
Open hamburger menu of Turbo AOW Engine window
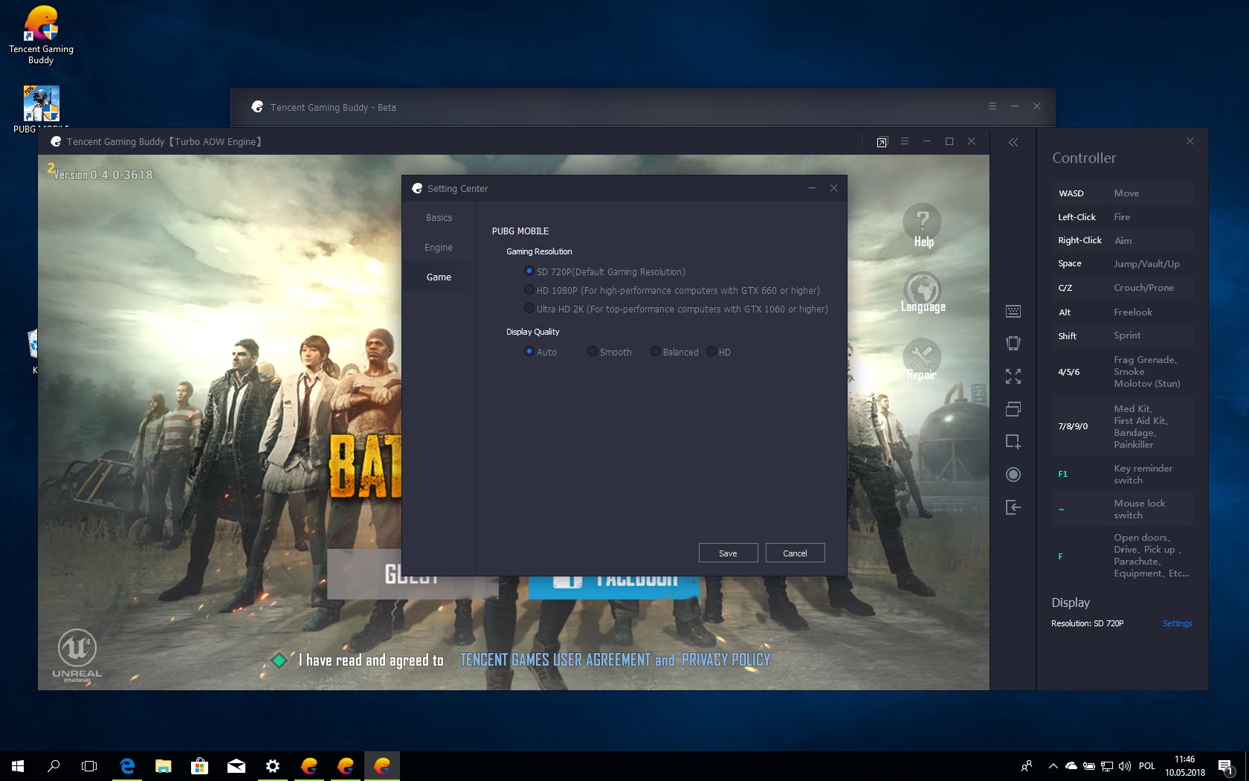[x=904, y=141]
